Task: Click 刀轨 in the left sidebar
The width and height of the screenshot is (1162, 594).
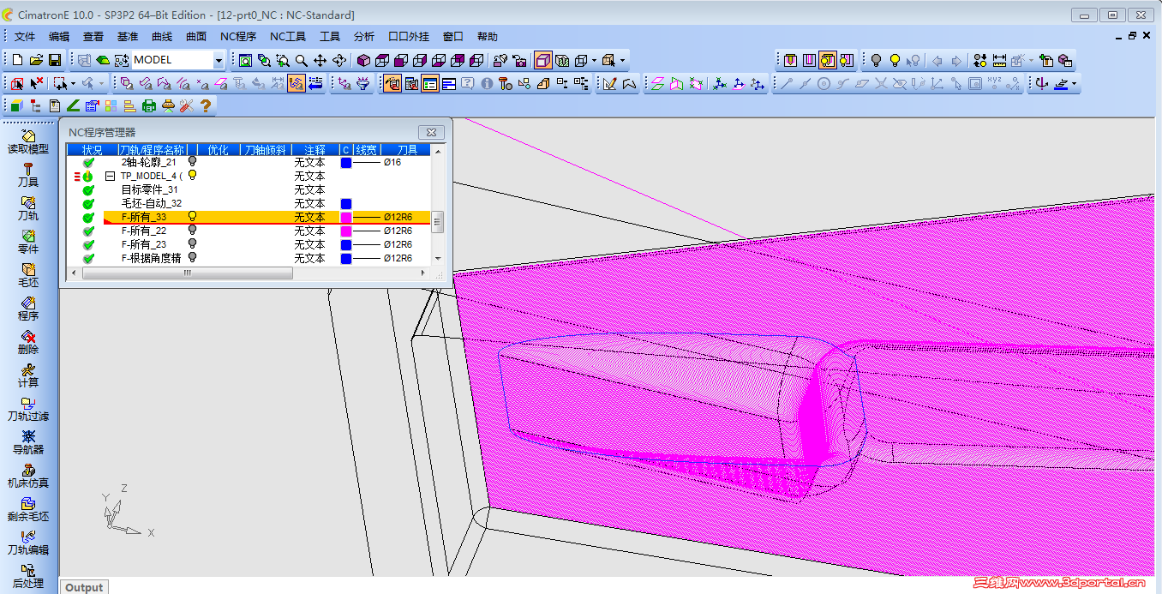Action: 28,208
